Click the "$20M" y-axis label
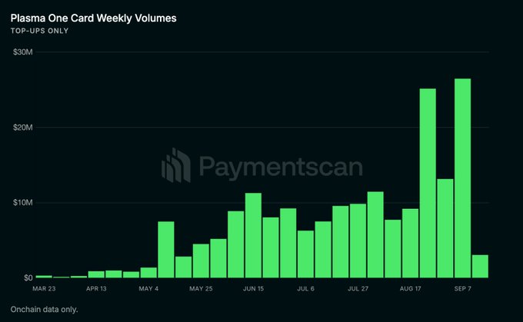523x322 pixels. (x=22, y=128)
